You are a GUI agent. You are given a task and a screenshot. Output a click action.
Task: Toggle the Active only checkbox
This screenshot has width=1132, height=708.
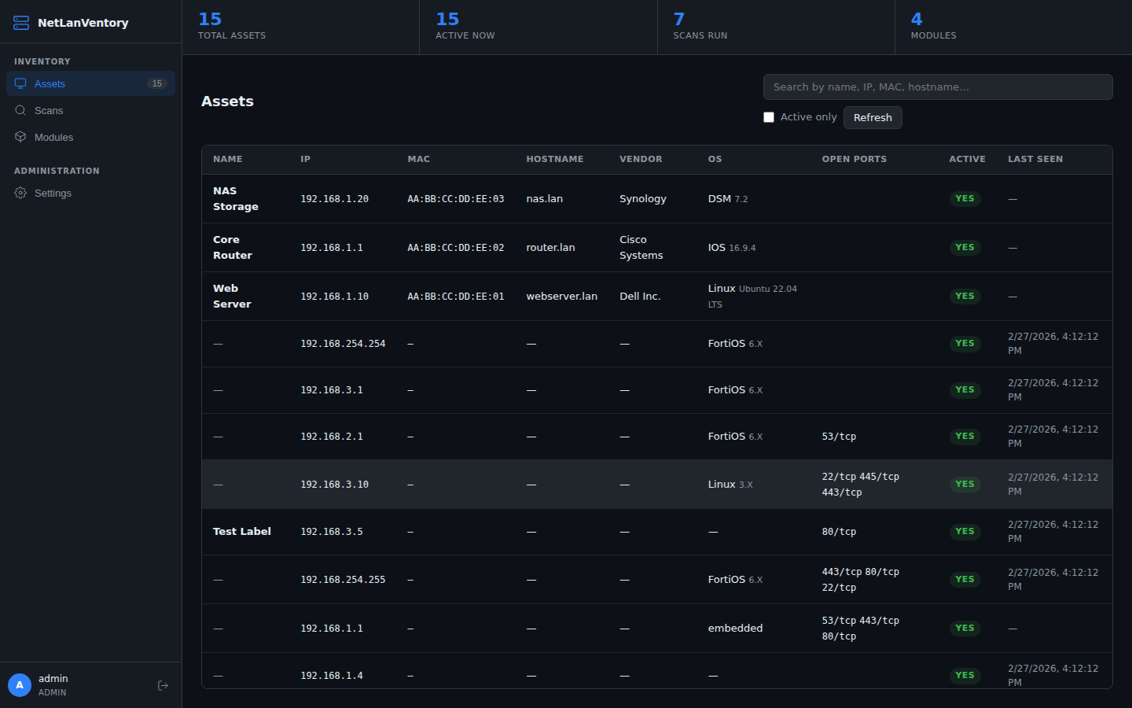769,117
